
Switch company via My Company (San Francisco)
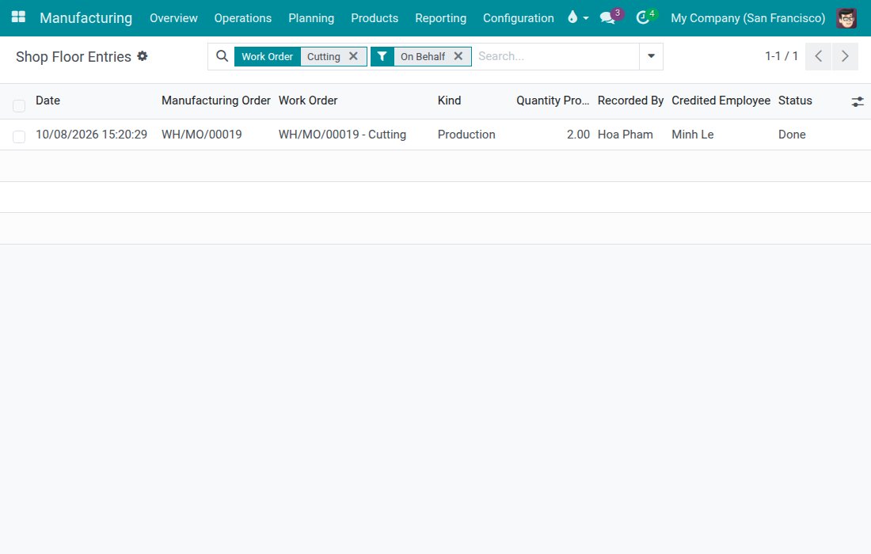click(747, 17)
